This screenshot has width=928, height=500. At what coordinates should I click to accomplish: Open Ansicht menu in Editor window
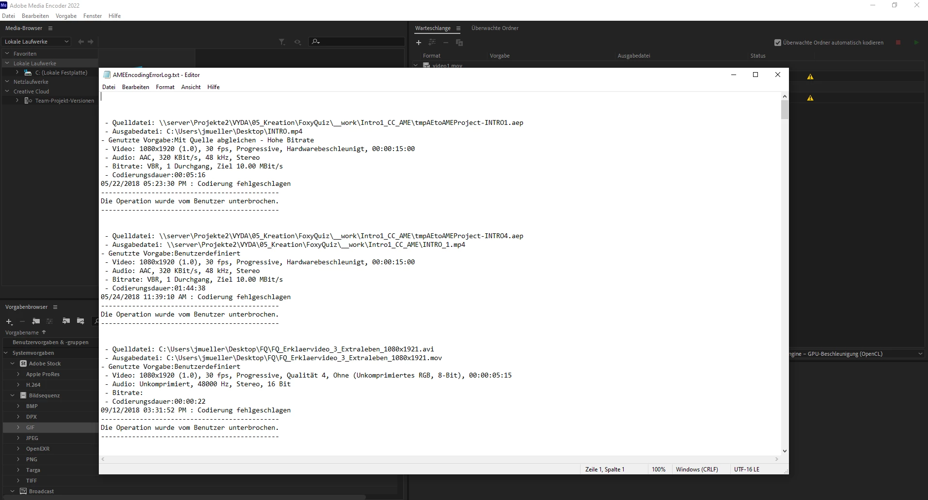pos(191,87)
